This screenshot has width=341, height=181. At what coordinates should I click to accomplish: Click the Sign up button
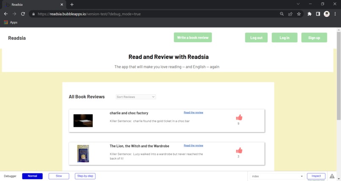(x=314, y=38)
